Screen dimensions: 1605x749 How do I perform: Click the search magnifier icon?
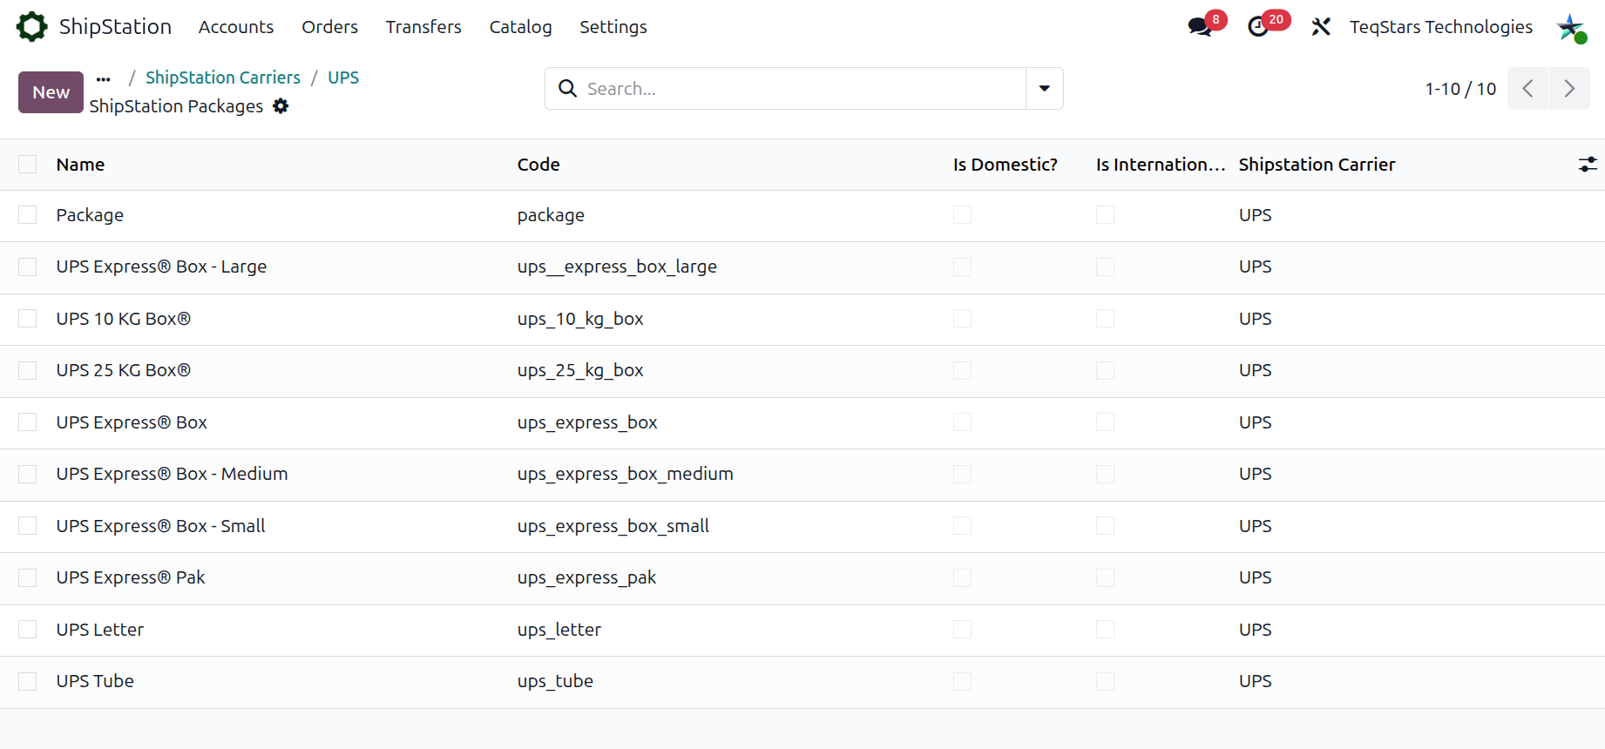[567, 89]
